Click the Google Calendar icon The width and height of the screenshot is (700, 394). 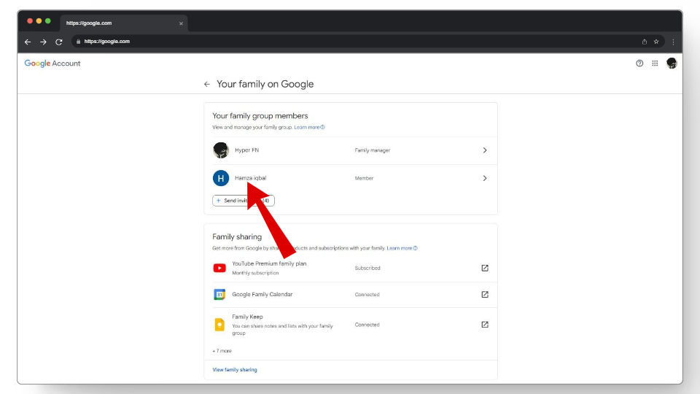(219, 294)
